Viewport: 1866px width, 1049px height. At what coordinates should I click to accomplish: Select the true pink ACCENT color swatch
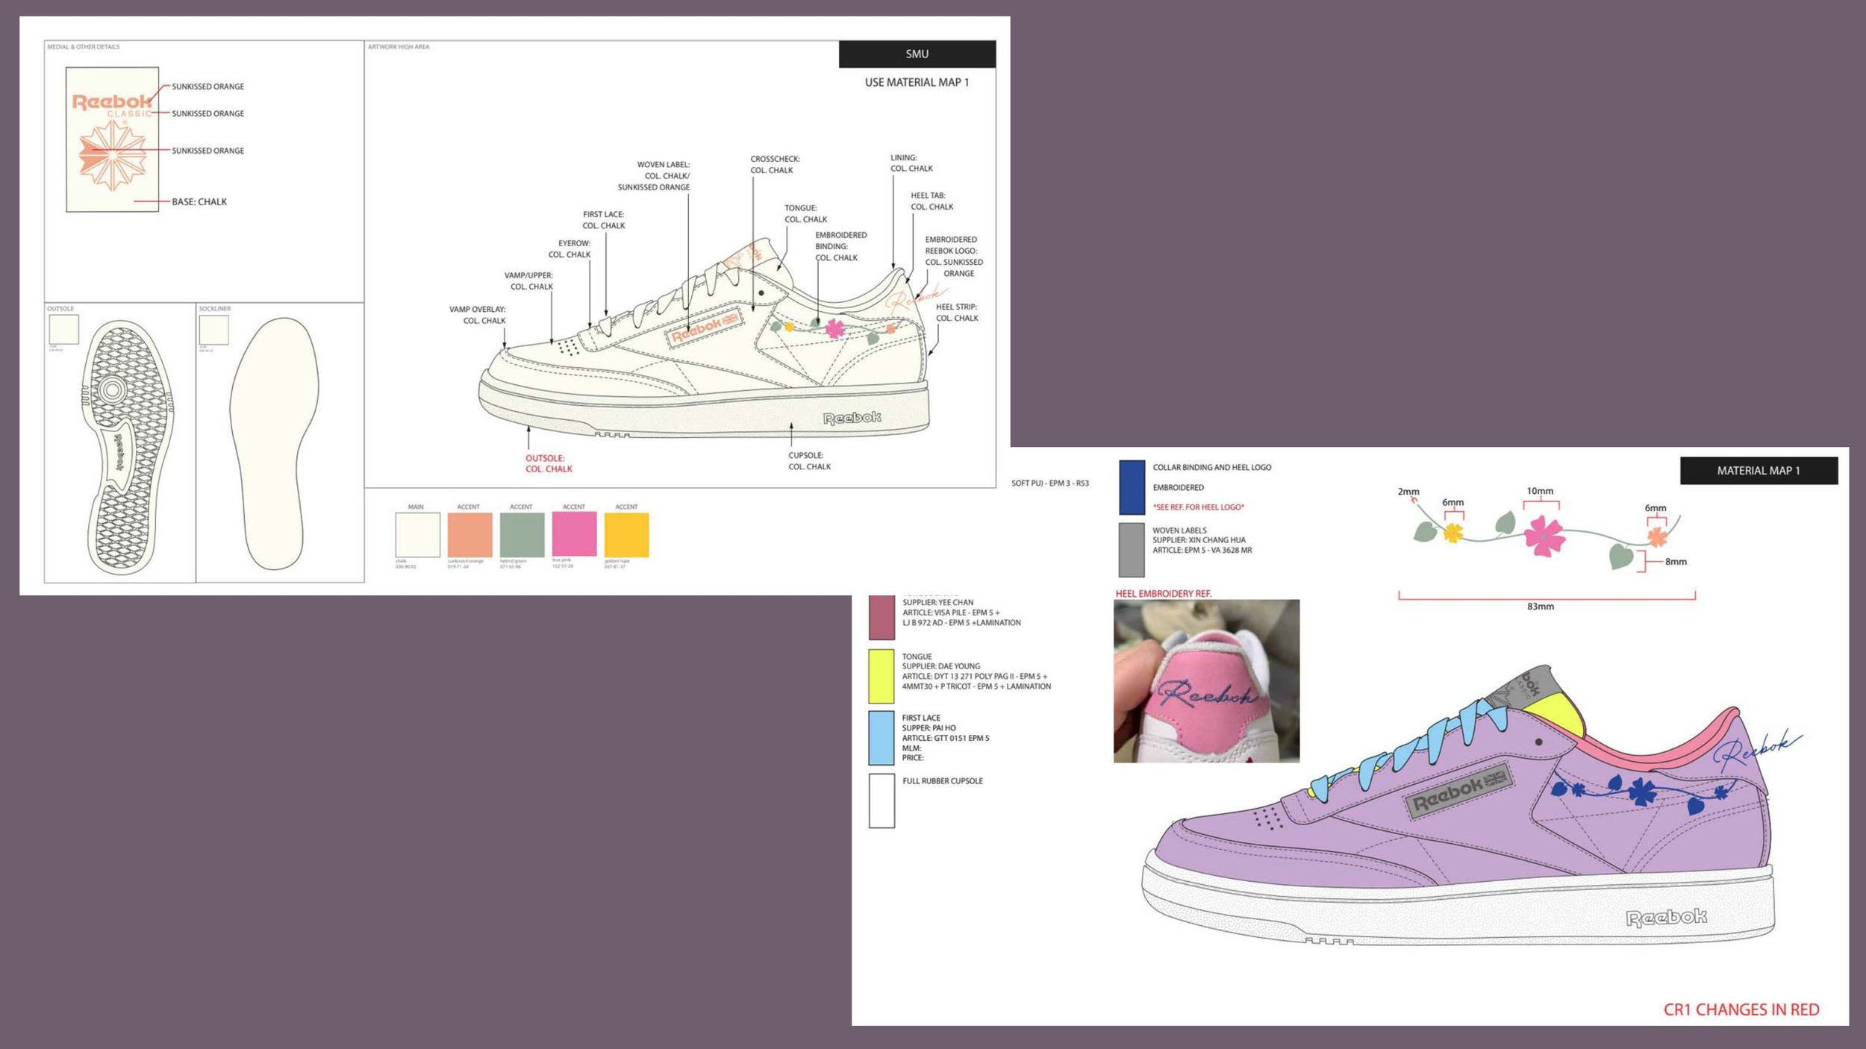point(575,534)
